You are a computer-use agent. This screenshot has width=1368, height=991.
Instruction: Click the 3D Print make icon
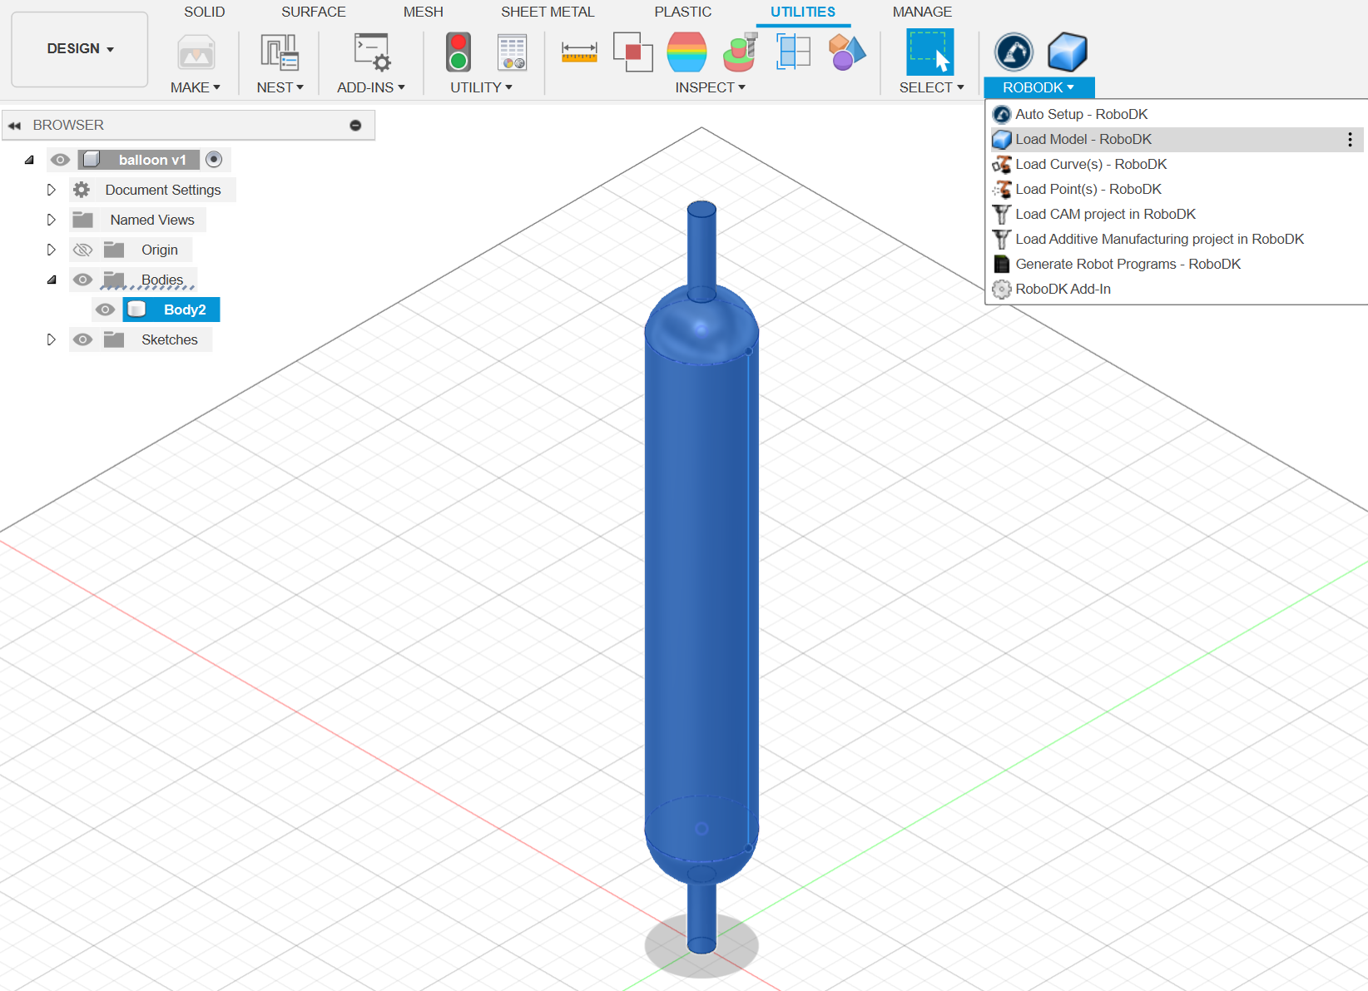[x=196, y=53]
